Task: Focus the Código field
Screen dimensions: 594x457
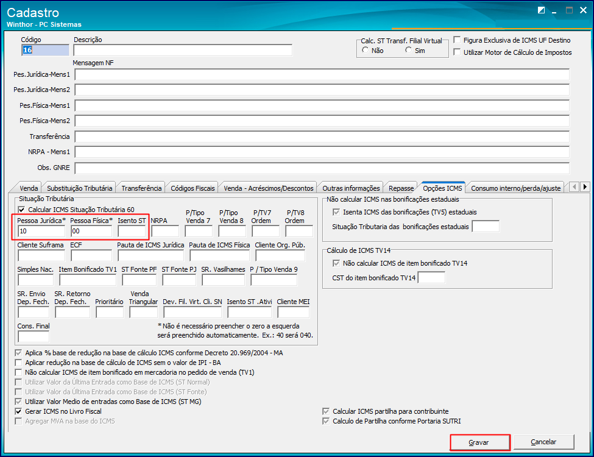Action: click(x=46, y=50)
